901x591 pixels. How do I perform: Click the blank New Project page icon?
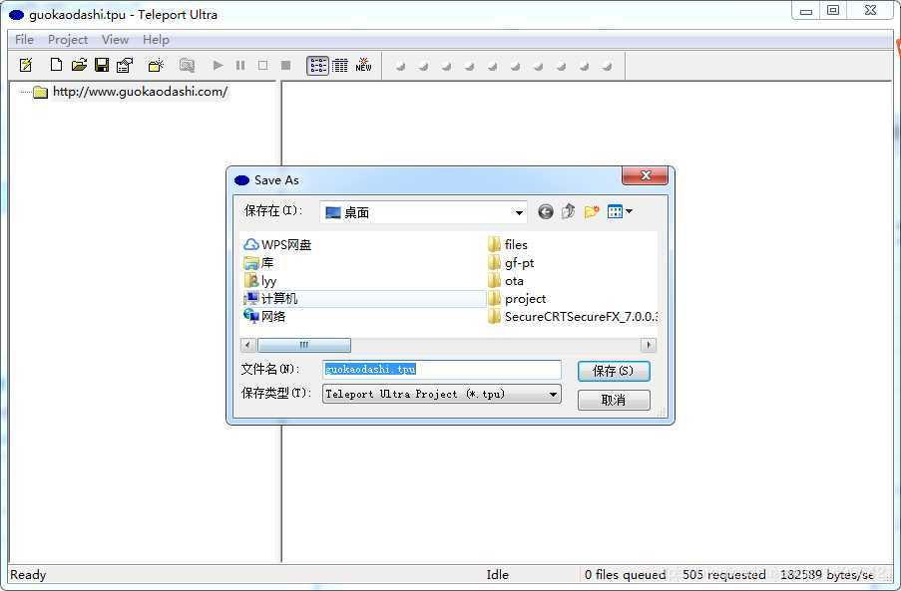point(56,65)
